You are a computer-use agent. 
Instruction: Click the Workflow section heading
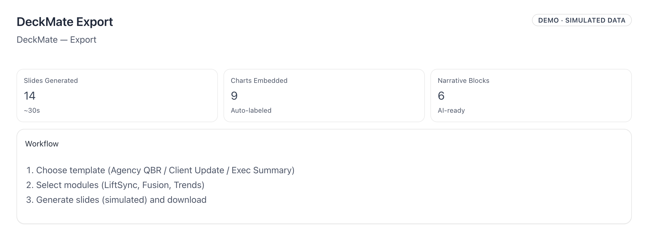click(42, 144)
